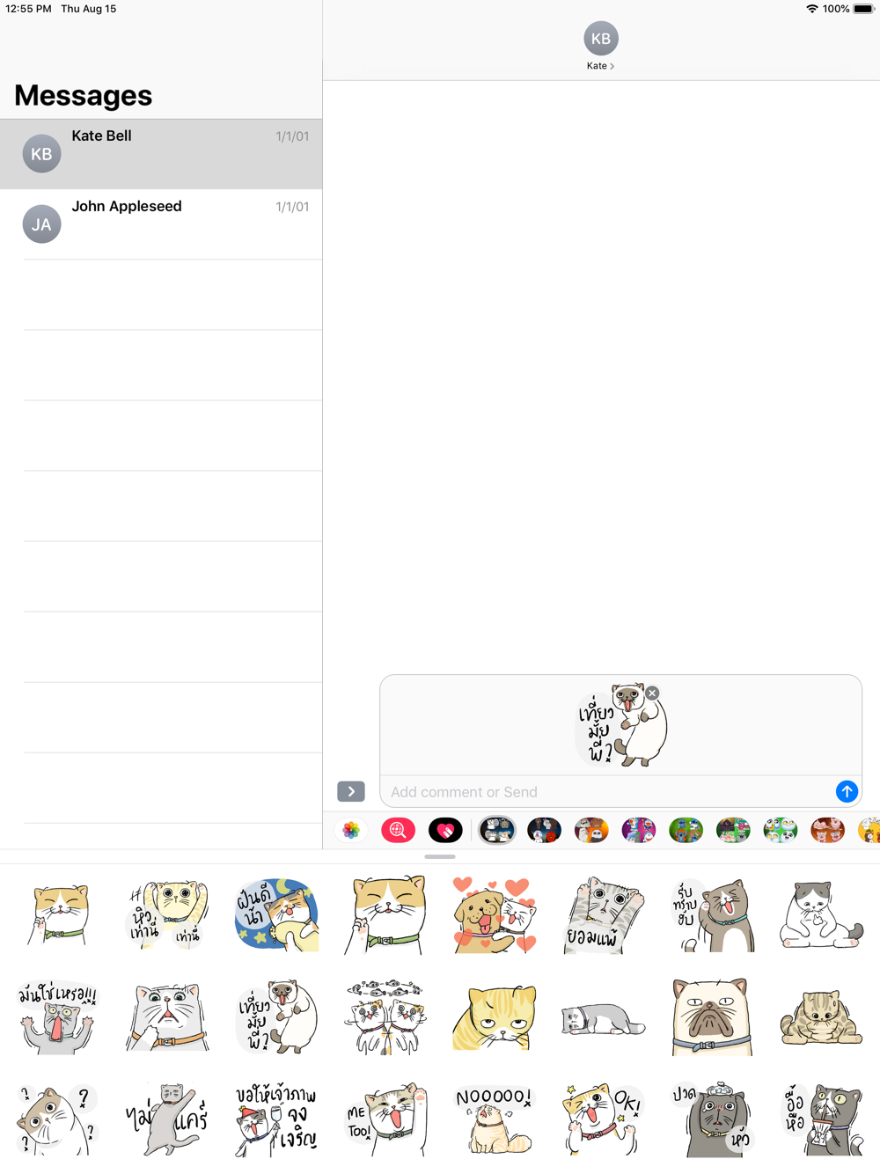Viewport: 880px width, 1174px height.
Task: Open Kate Bell conversation
Action: [161, 154]
